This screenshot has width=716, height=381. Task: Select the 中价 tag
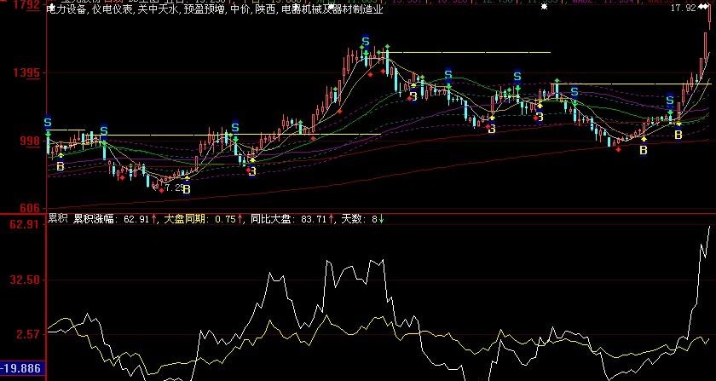(240, 9)
